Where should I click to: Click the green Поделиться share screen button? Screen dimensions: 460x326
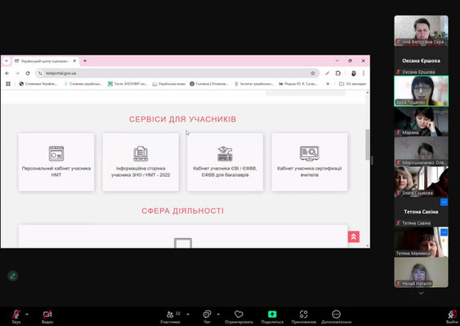click(272, 317)
